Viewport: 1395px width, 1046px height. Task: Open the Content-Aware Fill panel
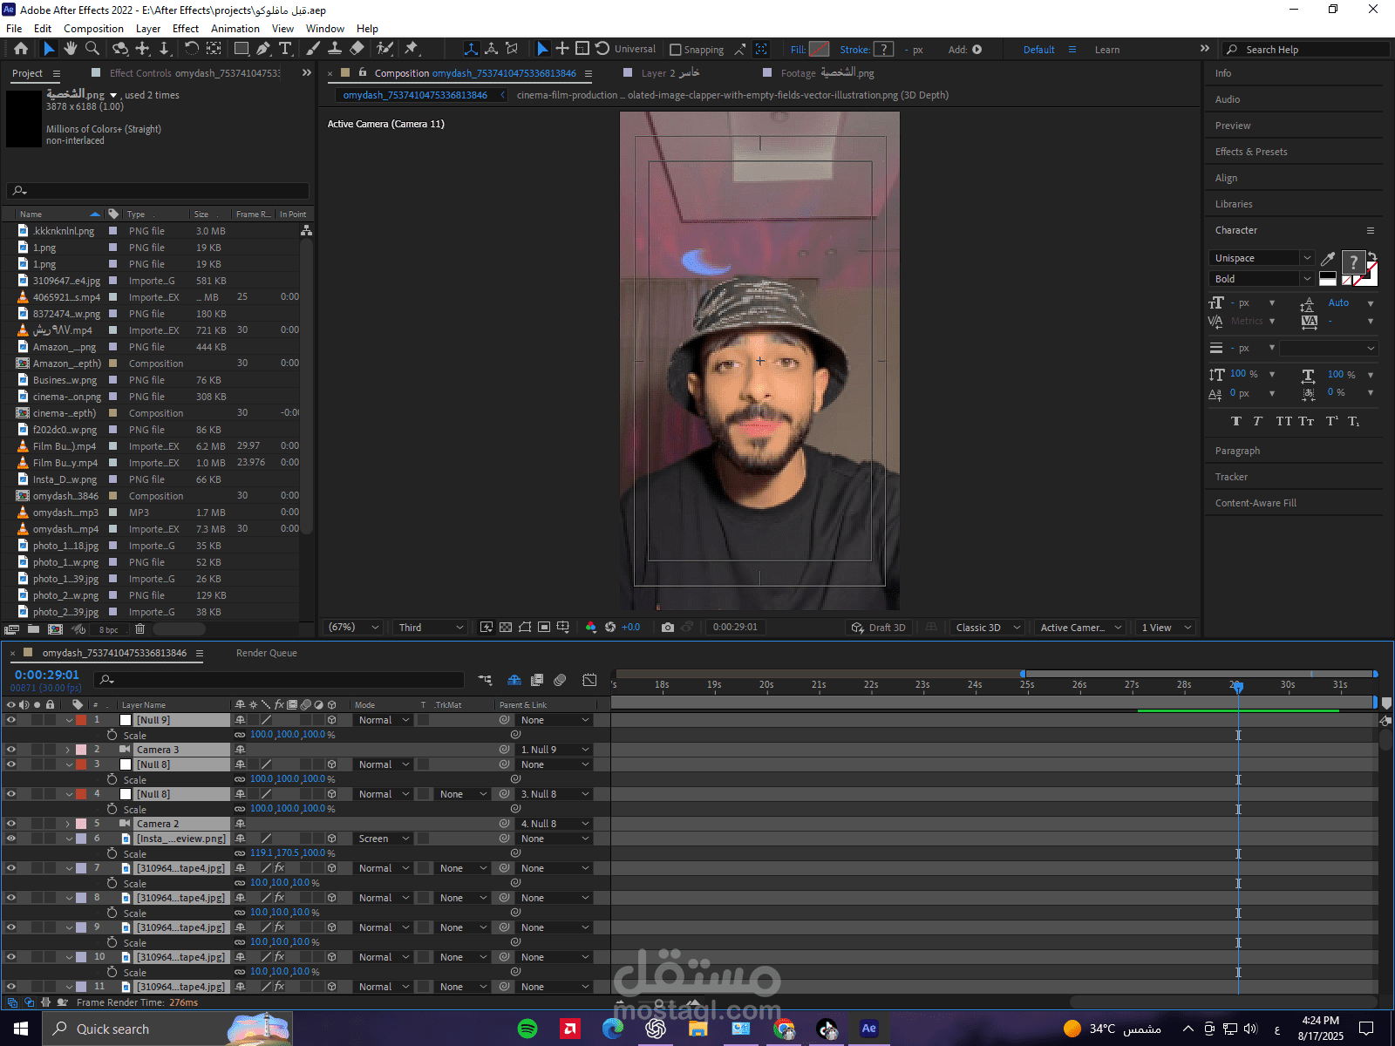(1255, 503)
